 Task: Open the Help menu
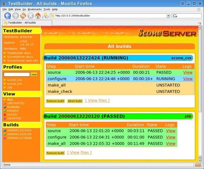click(x=55, y=10)
